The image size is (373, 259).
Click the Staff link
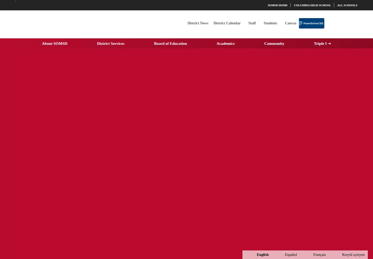click(x=252, y=23)
